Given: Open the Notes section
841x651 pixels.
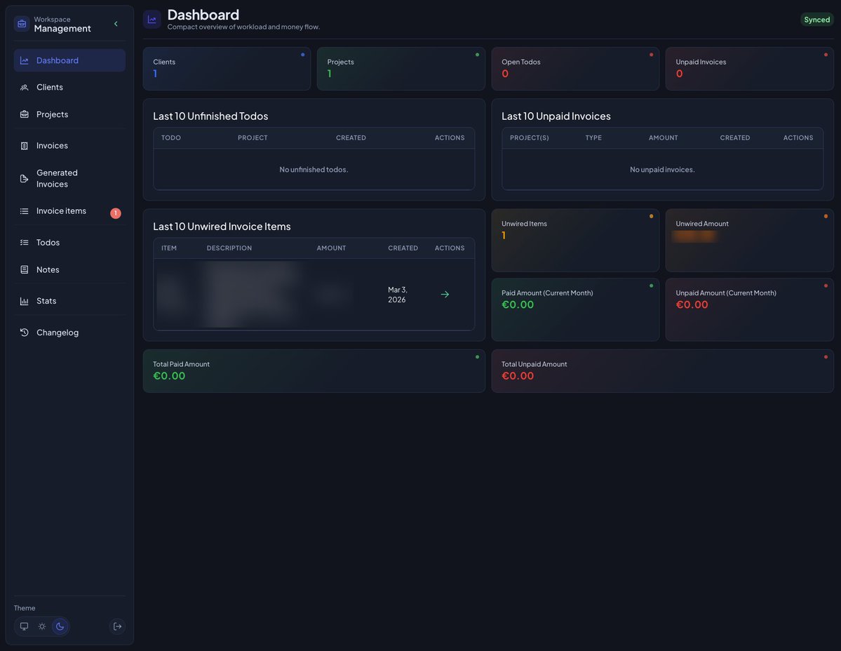Looking at the screenshot, I should (69, 270).
